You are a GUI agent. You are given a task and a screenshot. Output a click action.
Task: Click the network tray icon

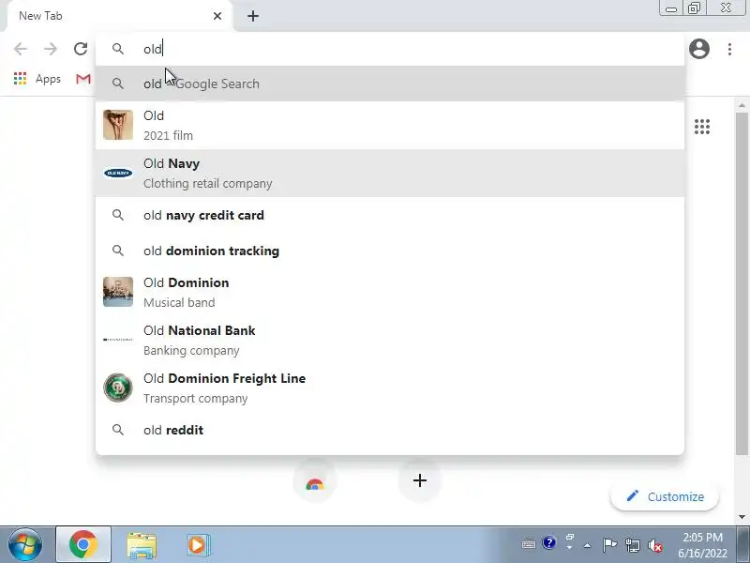tap(632, 545)
